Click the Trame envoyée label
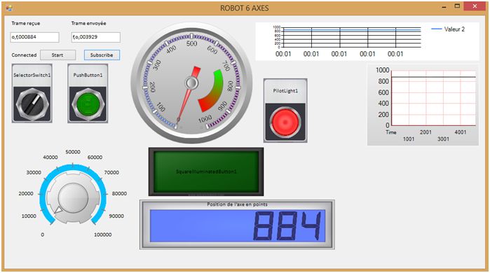The height and width of the screenshot is (273, 490). pyautogui.click(x=89, y=23)
